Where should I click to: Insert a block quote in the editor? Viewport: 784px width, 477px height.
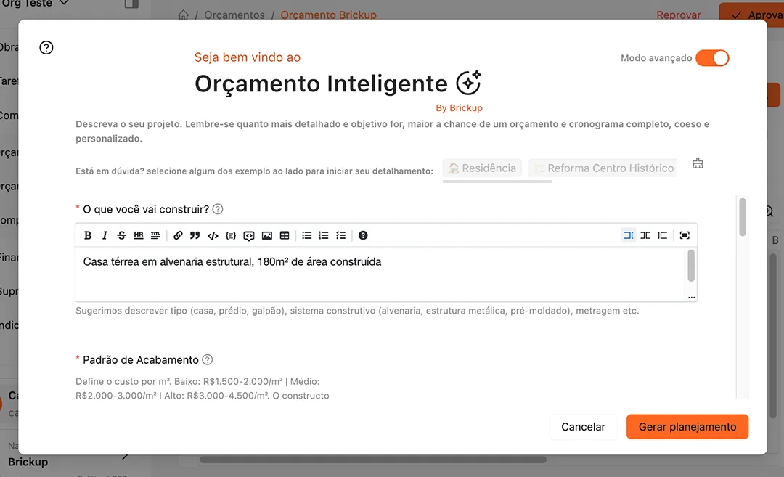(x=195, y=235)
